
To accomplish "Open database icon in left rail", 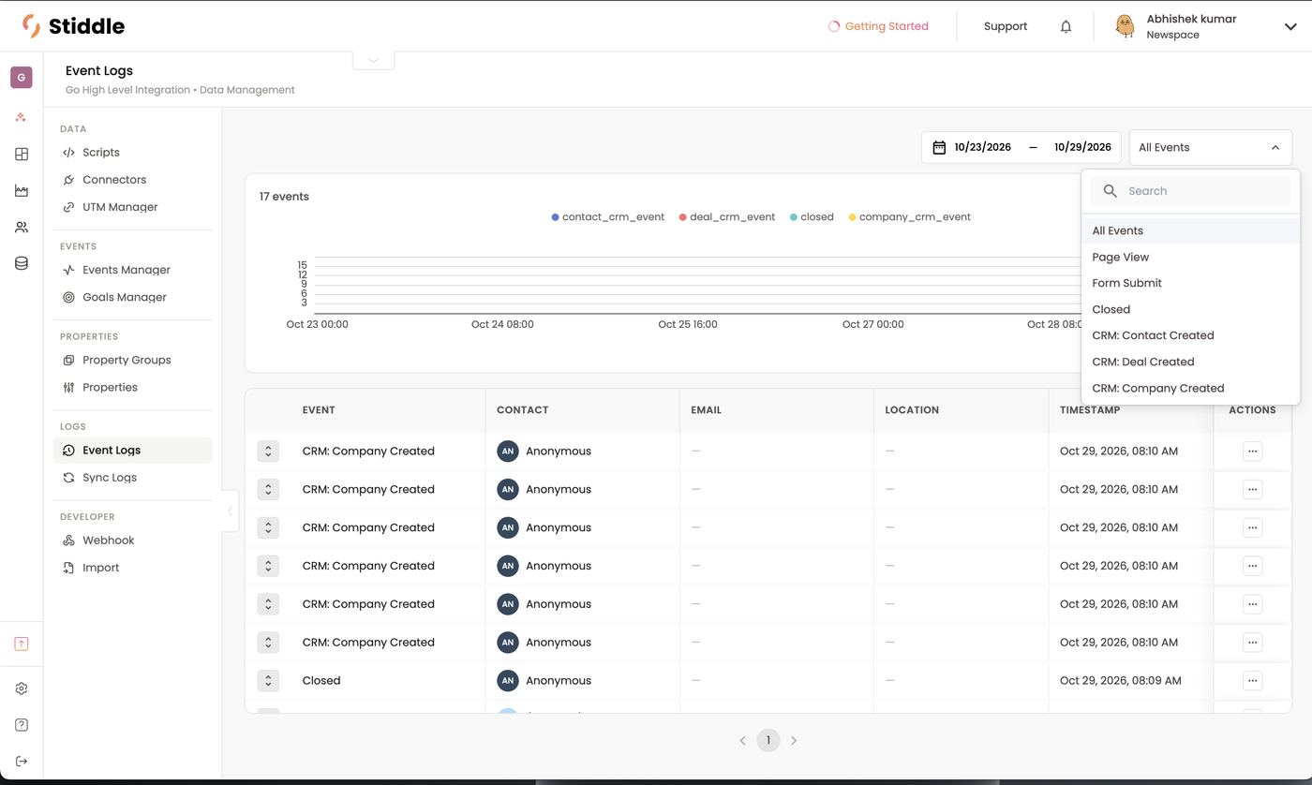I will click(22, 264).
